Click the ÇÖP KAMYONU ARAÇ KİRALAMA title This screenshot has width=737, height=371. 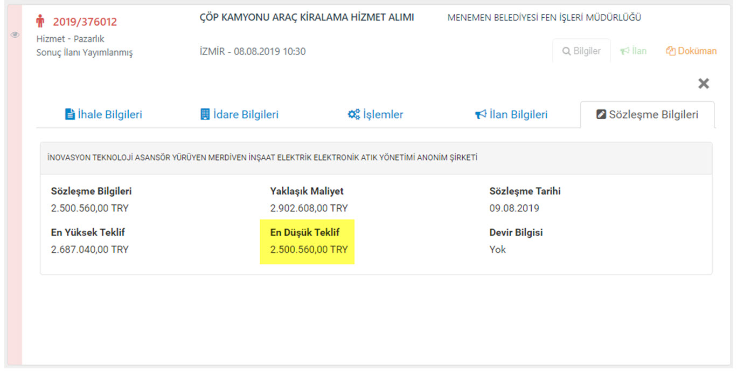click(307, 18)
